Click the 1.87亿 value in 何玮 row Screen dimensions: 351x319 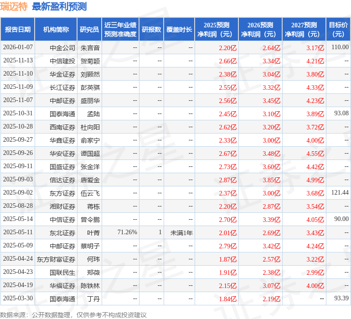pos(227,259)
